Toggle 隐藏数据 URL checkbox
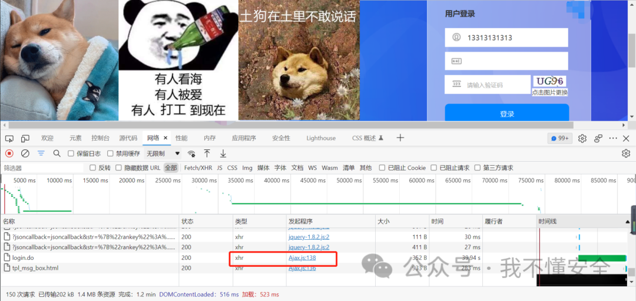Image resolution: width=636 pixels, height=301 pixels. (x=118, y=168)
